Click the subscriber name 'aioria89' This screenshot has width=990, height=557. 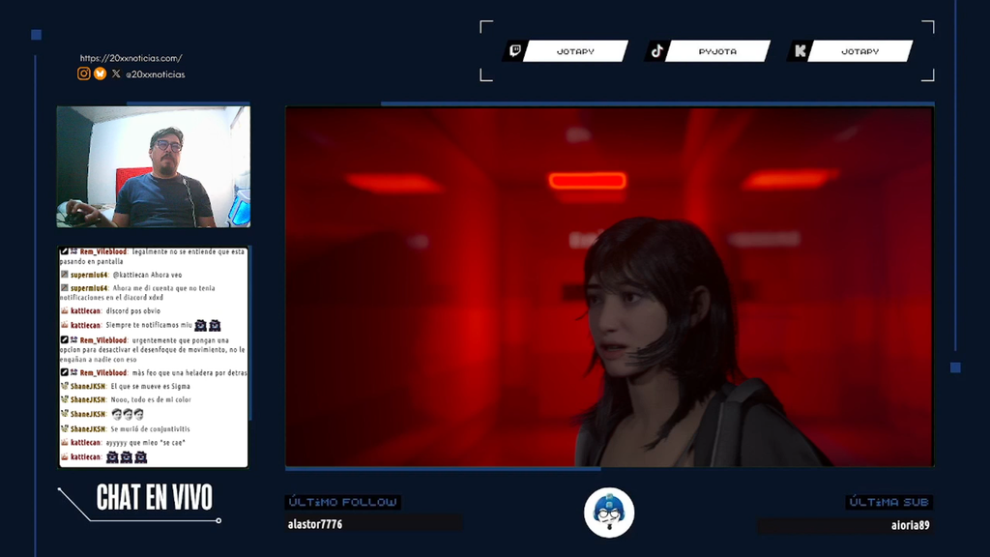(x=911, y=525)
